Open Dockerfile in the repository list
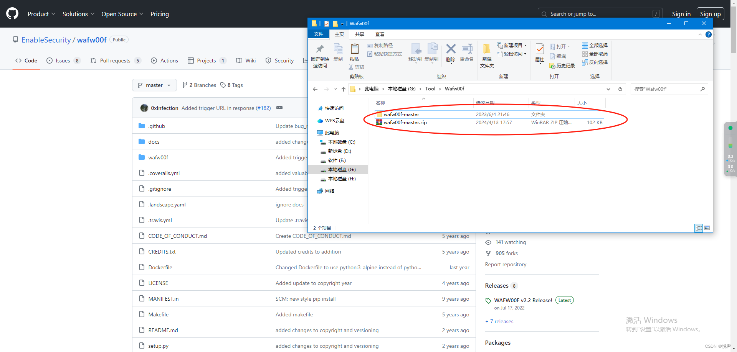 [160, 267]
